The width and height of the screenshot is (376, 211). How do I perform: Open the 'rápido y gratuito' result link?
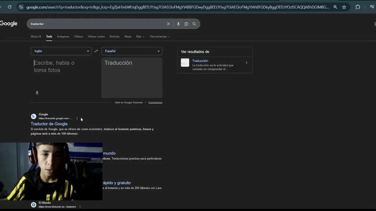[117, 183]
